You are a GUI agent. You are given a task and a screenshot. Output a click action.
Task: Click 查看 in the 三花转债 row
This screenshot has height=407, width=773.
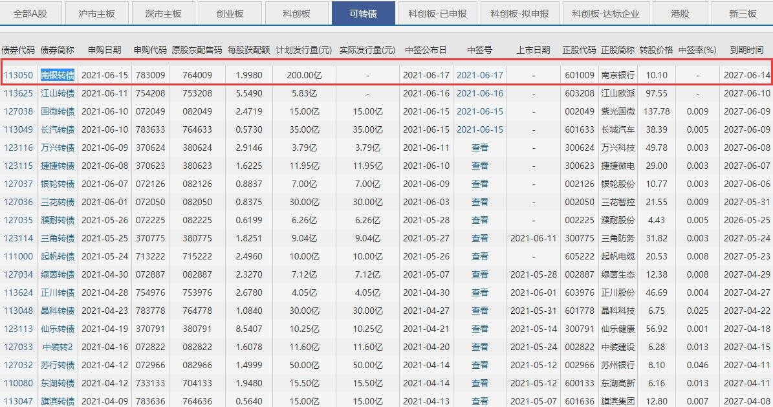pyautogui.click(x=480, y=203)
